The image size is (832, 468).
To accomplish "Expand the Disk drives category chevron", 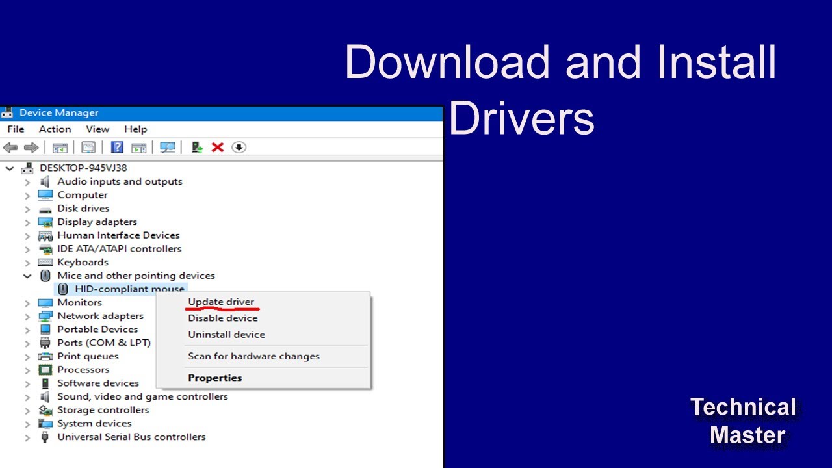I will click(27, 209).
